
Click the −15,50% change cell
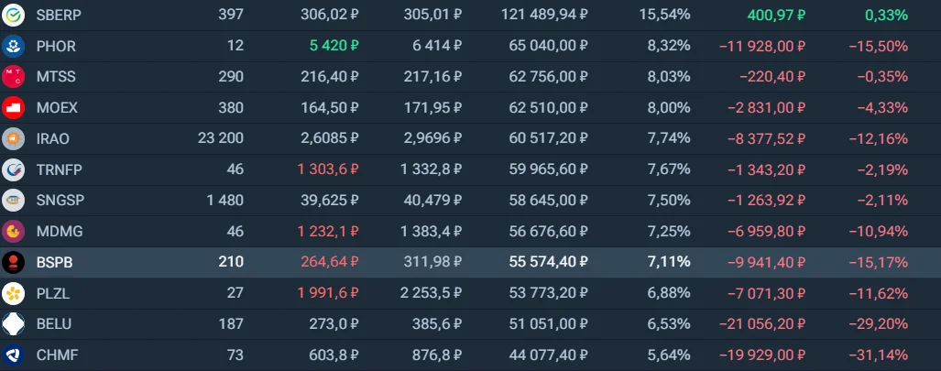point(878,46)
